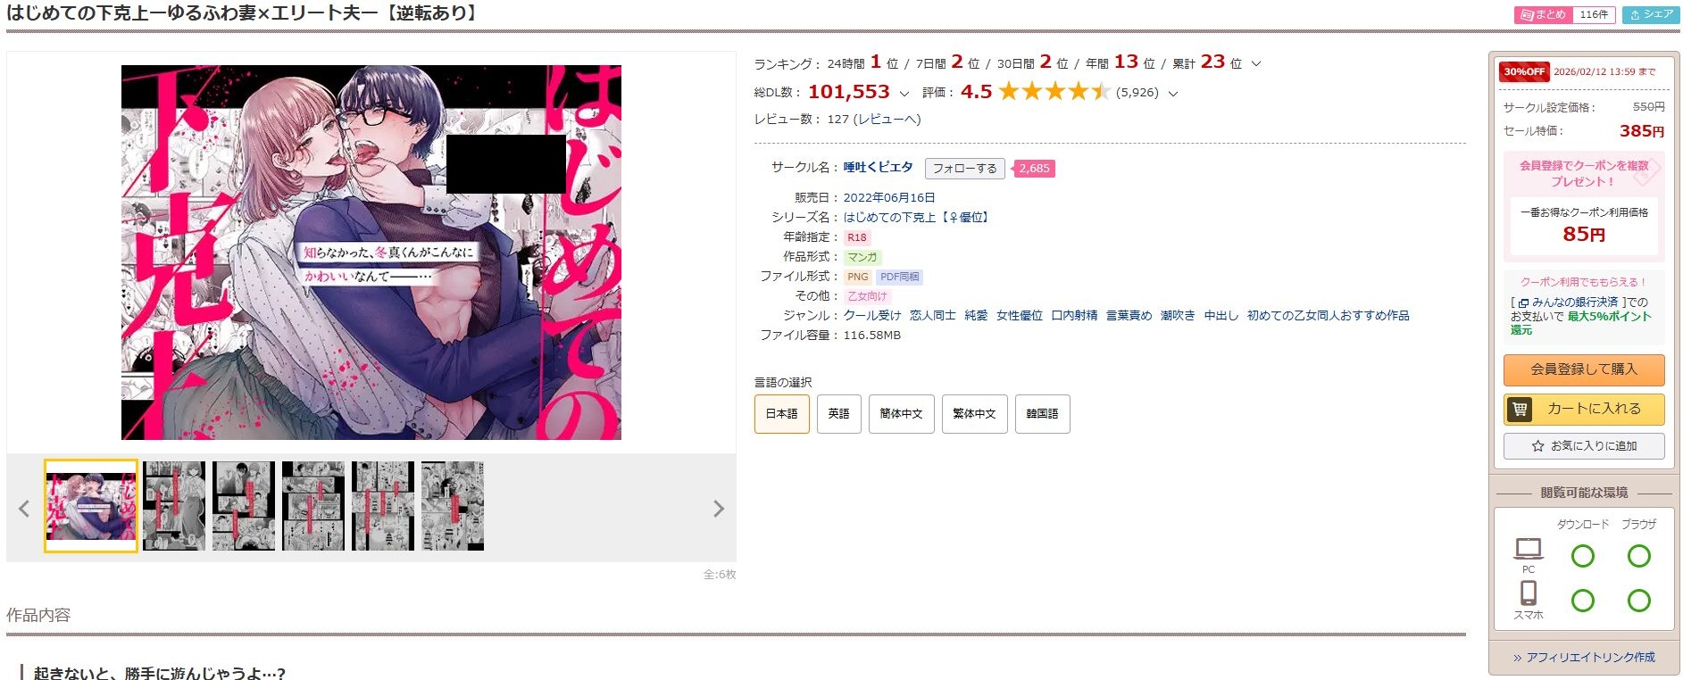Screen dimensions: 1683x680
Task: Open the マンガ work format tag
Action: [862, 257]
